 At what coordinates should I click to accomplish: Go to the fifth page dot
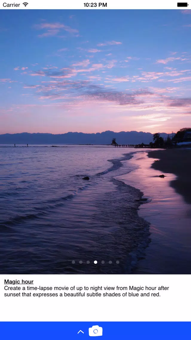[x=103, y=262]
